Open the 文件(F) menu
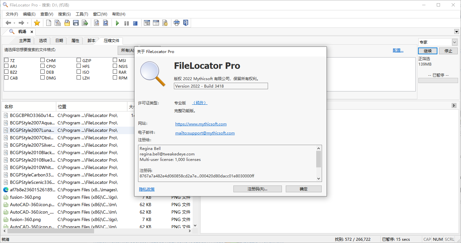 click(12, 14)
